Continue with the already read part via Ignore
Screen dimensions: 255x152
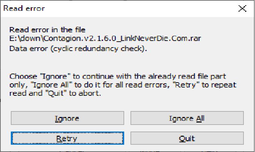[x=67, y=118]
